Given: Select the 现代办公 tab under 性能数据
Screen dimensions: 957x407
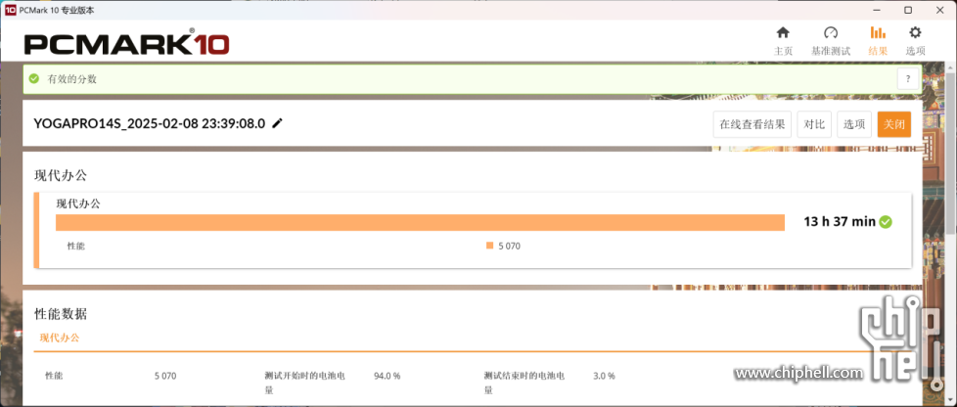Looking at the screenshot, I should (x=60, y=338).
